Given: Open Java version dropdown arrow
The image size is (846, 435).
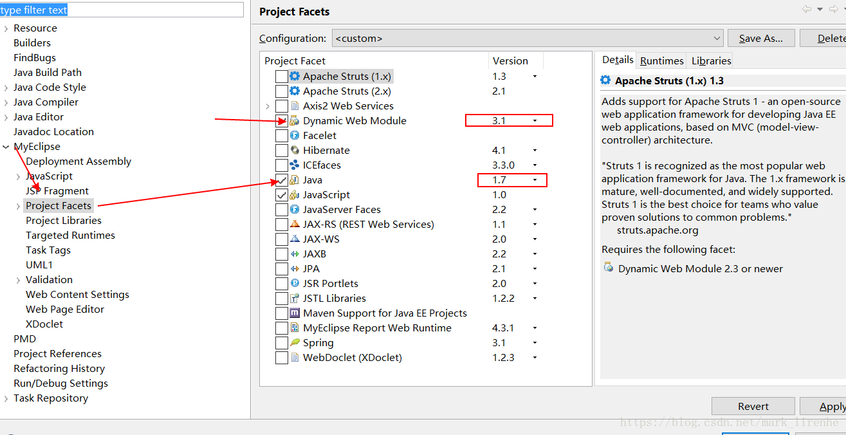Looking at the screenshot, I should pos(535,180).
